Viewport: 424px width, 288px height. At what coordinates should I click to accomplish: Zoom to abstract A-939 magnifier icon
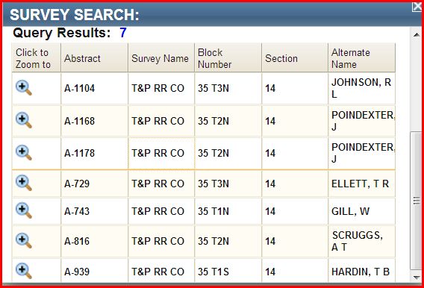coord(24,272)
